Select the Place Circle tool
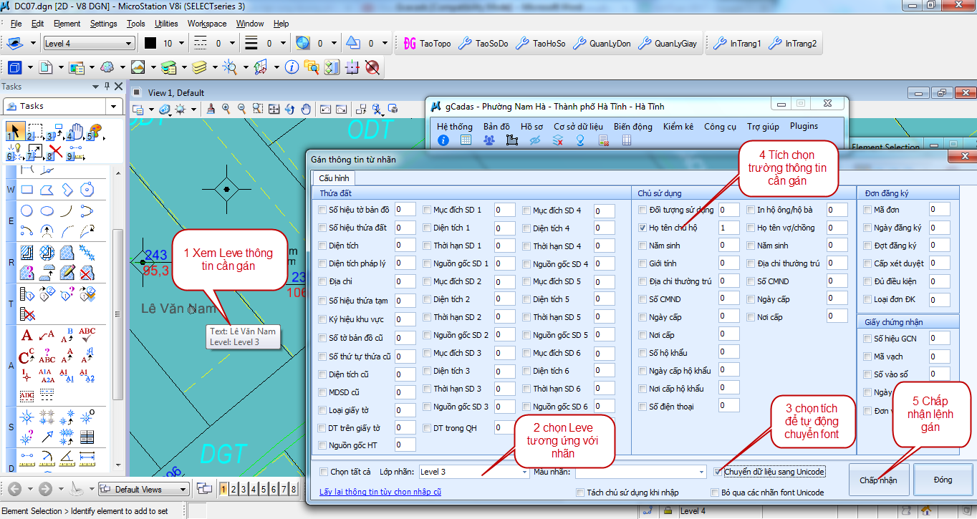Screen dimensions: 977x519 point(27,210)
